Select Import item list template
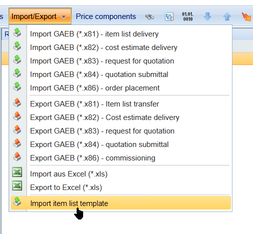 point(121,203)
